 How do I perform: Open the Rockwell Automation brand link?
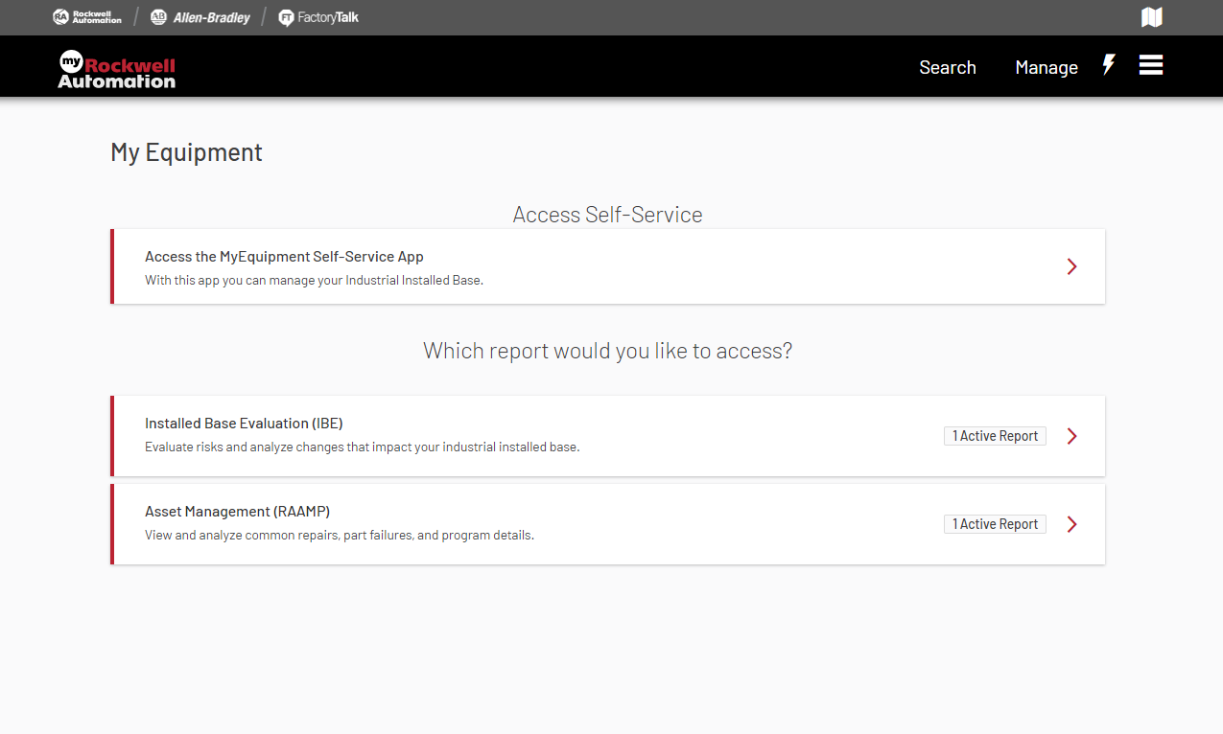[x=87, y=17]
